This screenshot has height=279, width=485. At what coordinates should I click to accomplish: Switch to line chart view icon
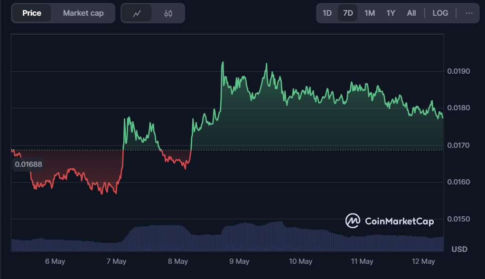pos(137,13)
